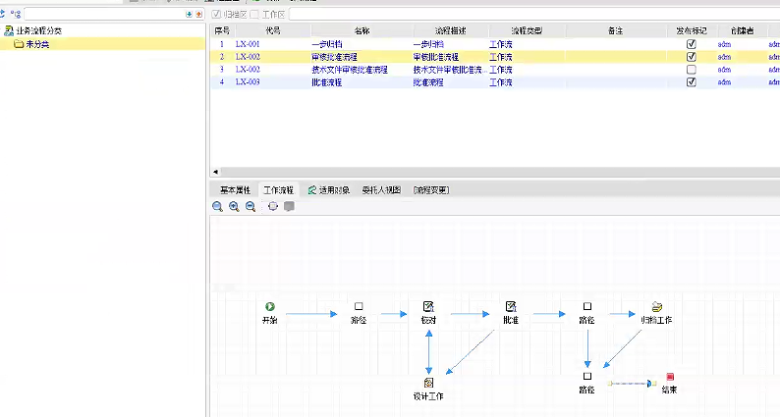The image size is (780, 417).
Task: Toggle publish checkbox for LX-001 row
Action: coord(692,44)
